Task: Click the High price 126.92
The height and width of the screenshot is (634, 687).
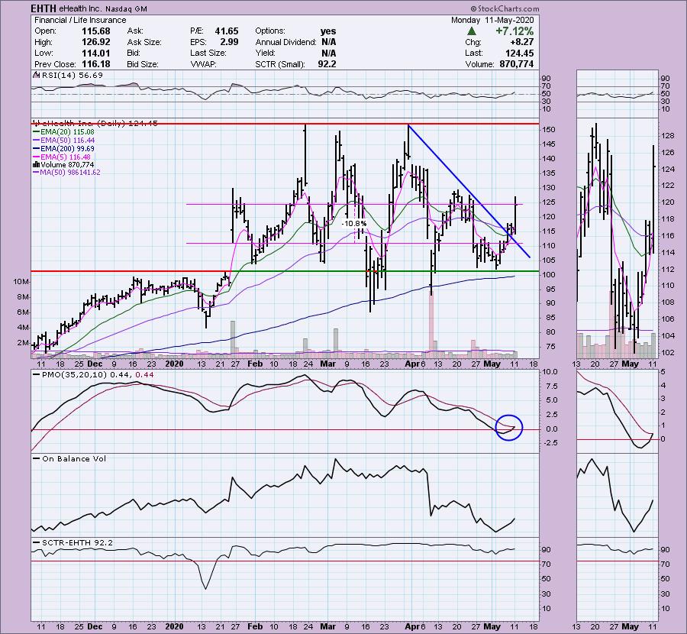Action: [x=96, y=42]
